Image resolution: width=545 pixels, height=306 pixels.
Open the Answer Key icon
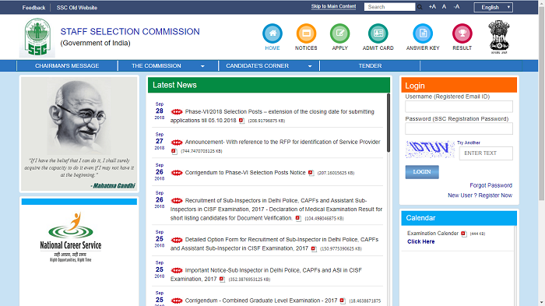point(423,33)
